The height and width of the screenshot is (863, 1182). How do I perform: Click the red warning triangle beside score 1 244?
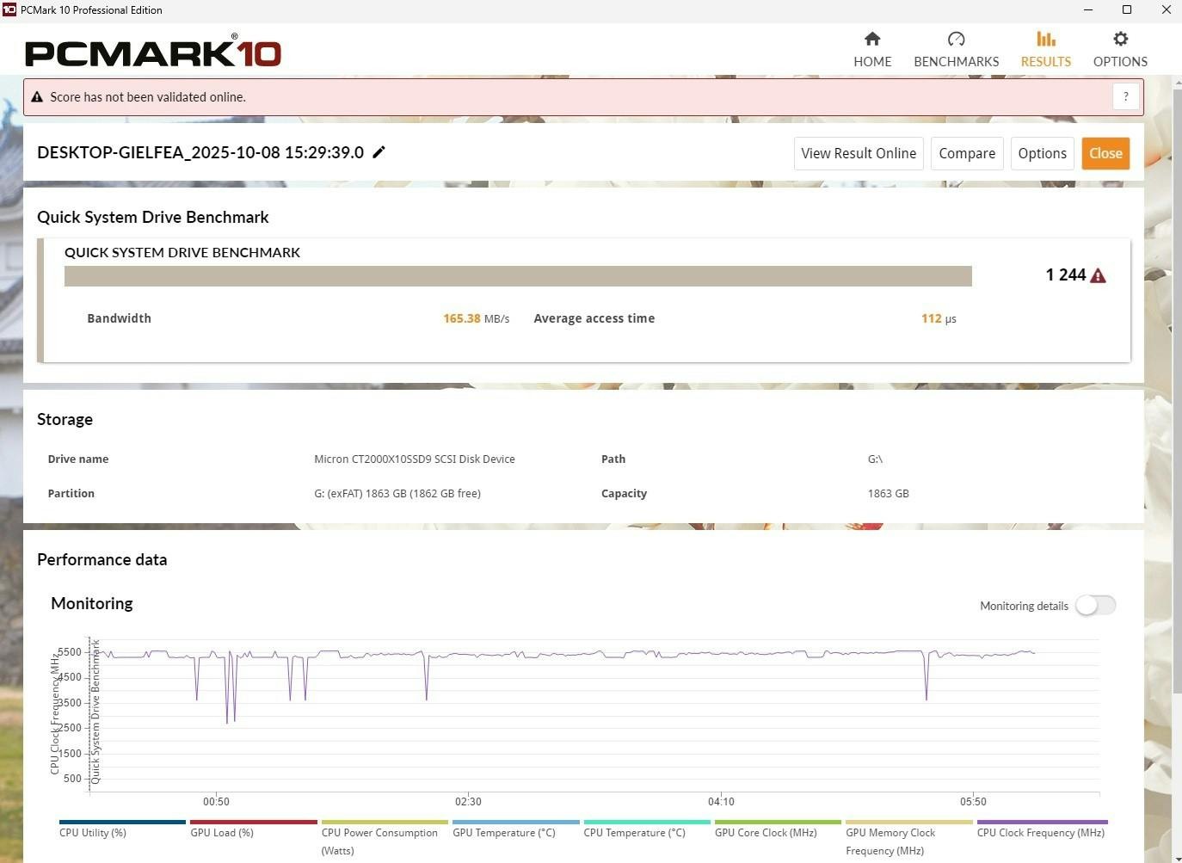click(1098, 275)
